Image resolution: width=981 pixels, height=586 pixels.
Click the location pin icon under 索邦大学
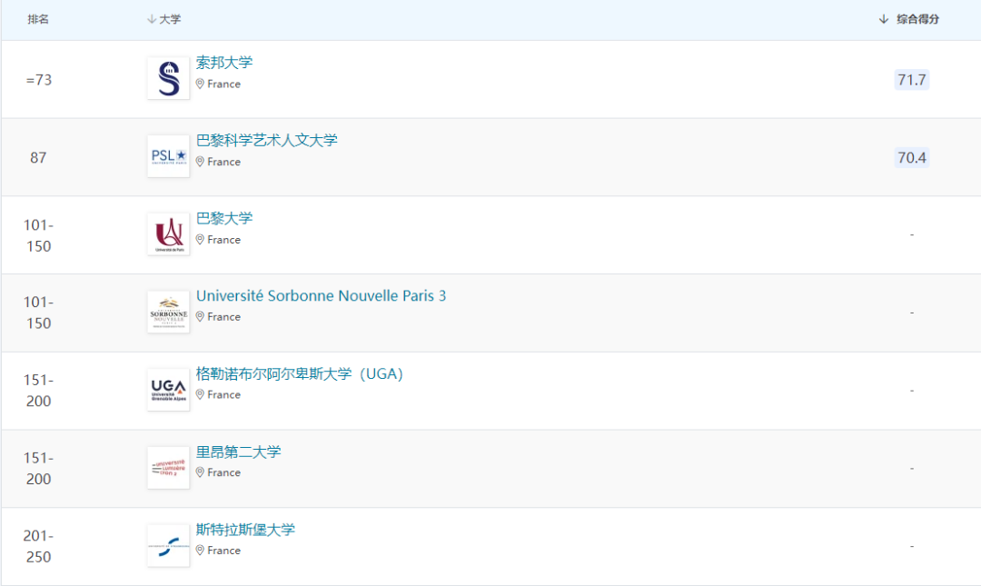pyautogui.click(x=200, y=84)
